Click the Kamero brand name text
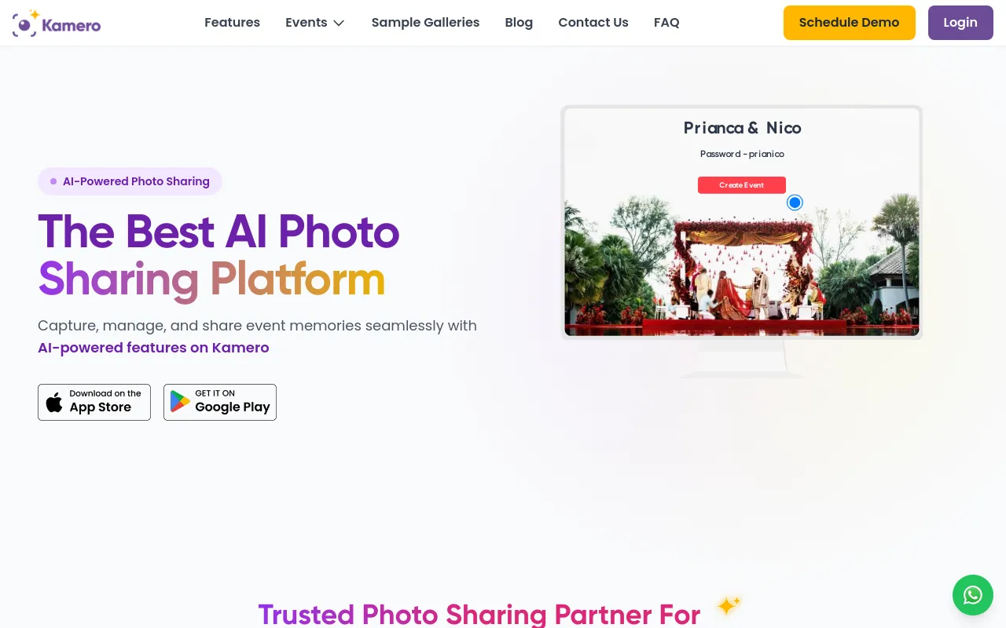This screenshot has width=1006, height=628. 72,25
